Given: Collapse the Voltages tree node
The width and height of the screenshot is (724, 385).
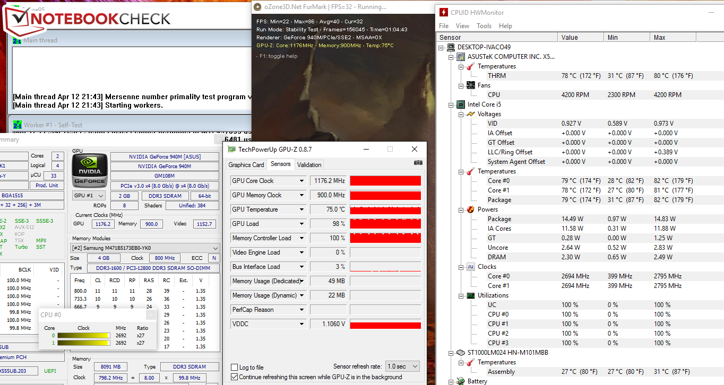Looking at the screenshot, I should point(461,114).
